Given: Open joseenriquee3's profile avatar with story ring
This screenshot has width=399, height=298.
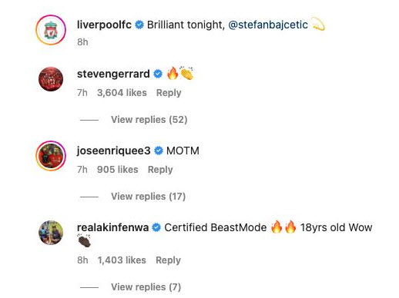Looking at the screenshot, I should pos(51,156).
